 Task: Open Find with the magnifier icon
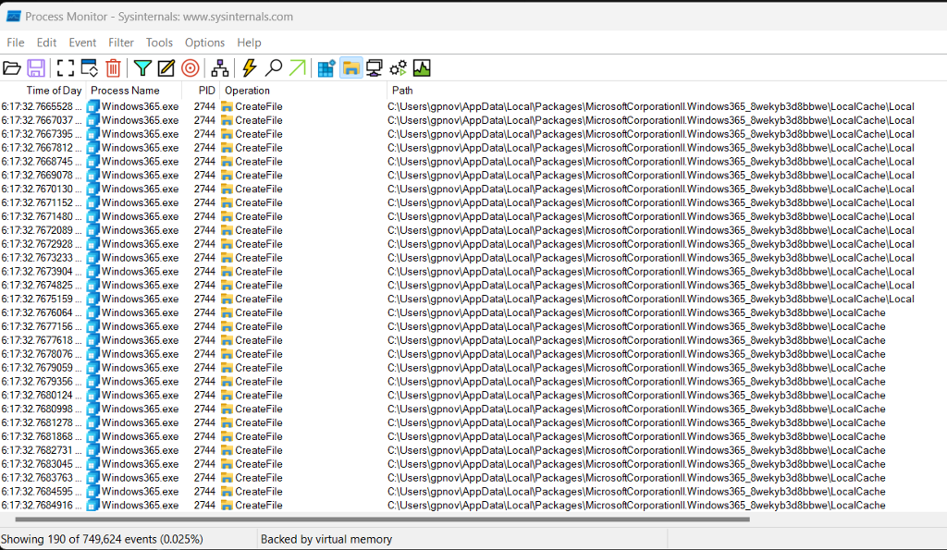274,67
